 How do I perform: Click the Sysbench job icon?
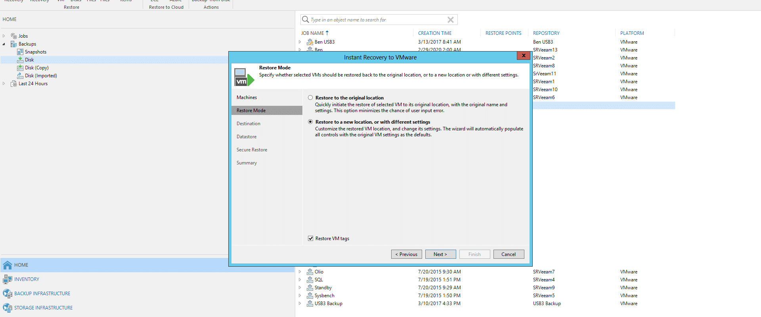310,296
